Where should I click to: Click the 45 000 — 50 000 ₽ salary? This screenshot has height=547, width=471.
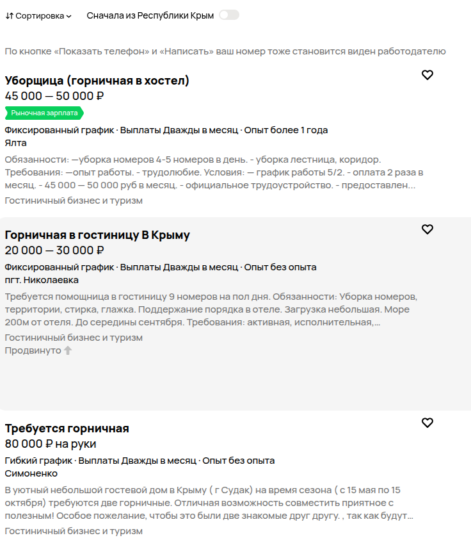click(54, 96)
